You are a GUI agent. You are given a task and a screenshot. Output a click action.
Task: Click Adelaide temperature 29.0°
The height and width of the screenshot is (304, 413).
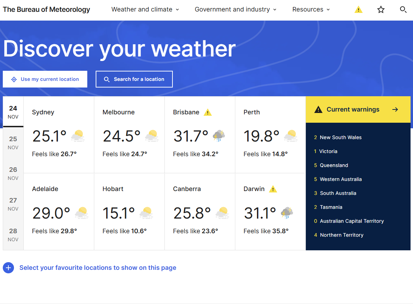51,213
